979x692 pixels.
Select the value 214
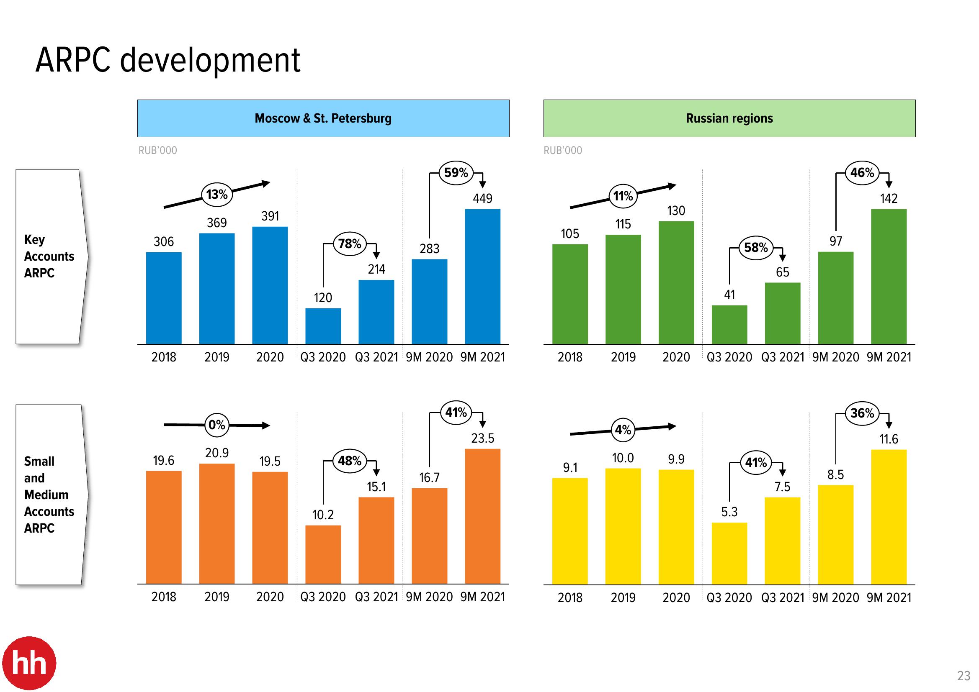[376, 269]
